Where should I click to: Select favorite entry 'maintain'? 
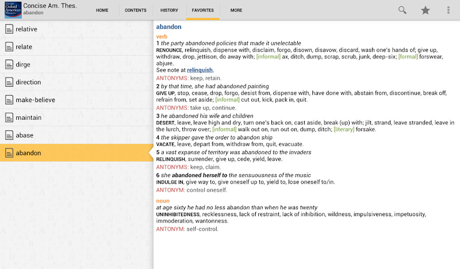click(x=76, y=118)
